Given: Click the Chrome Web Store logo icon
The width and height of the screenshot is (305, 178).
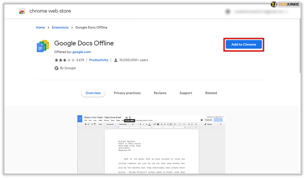Looking at the screenshot, I should [22, 11].
